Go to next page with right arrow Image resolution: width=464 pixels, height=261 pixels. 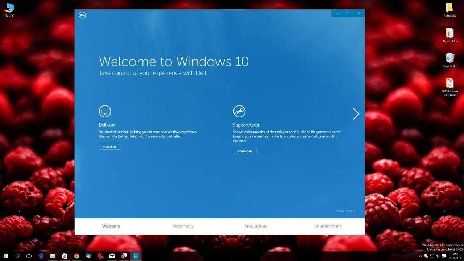click(x=356, y=114)
